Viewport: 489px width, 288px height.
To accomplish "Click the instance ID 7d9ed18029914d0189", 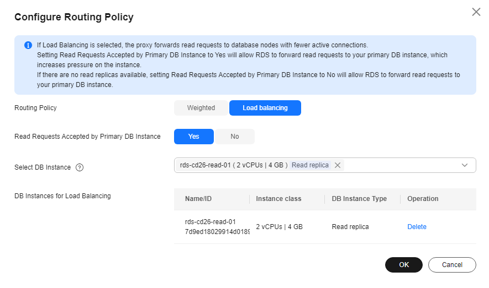I will [x=217, y=232].
